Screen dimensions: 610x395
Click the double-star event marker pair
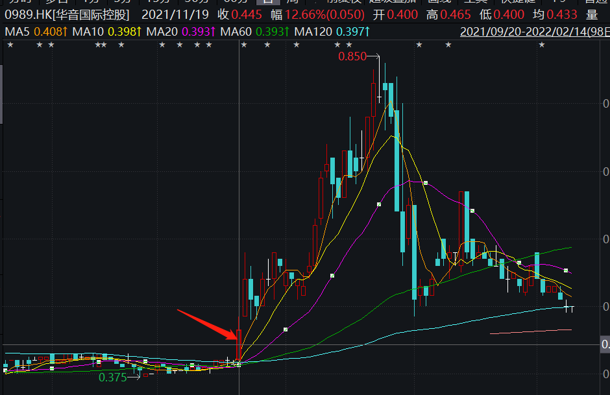pyautogui.click(x=101, y=45)
